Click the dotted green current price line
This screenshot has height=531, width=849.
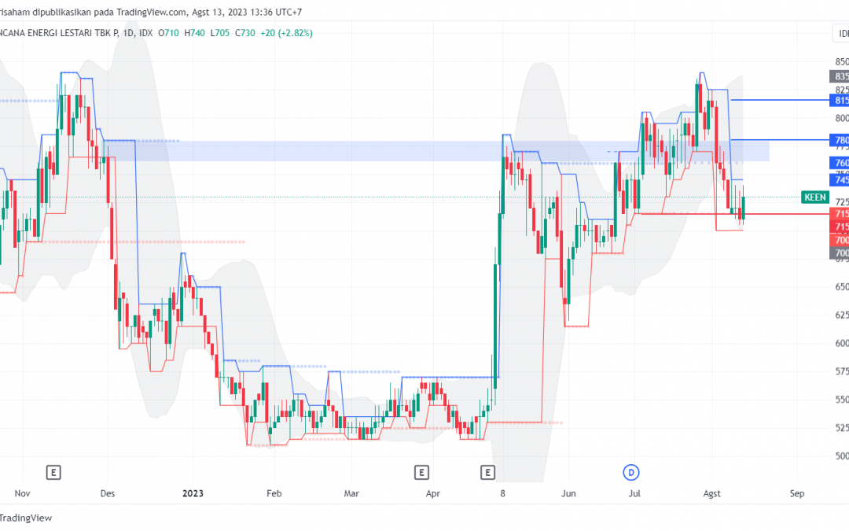coord(314,197)
